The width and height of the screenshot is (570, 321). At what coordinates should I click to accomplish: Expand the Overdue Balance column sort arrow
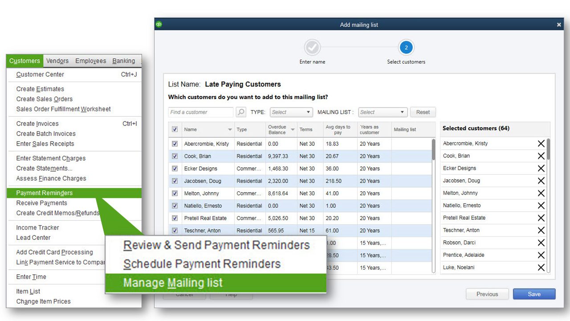[293, 130]
